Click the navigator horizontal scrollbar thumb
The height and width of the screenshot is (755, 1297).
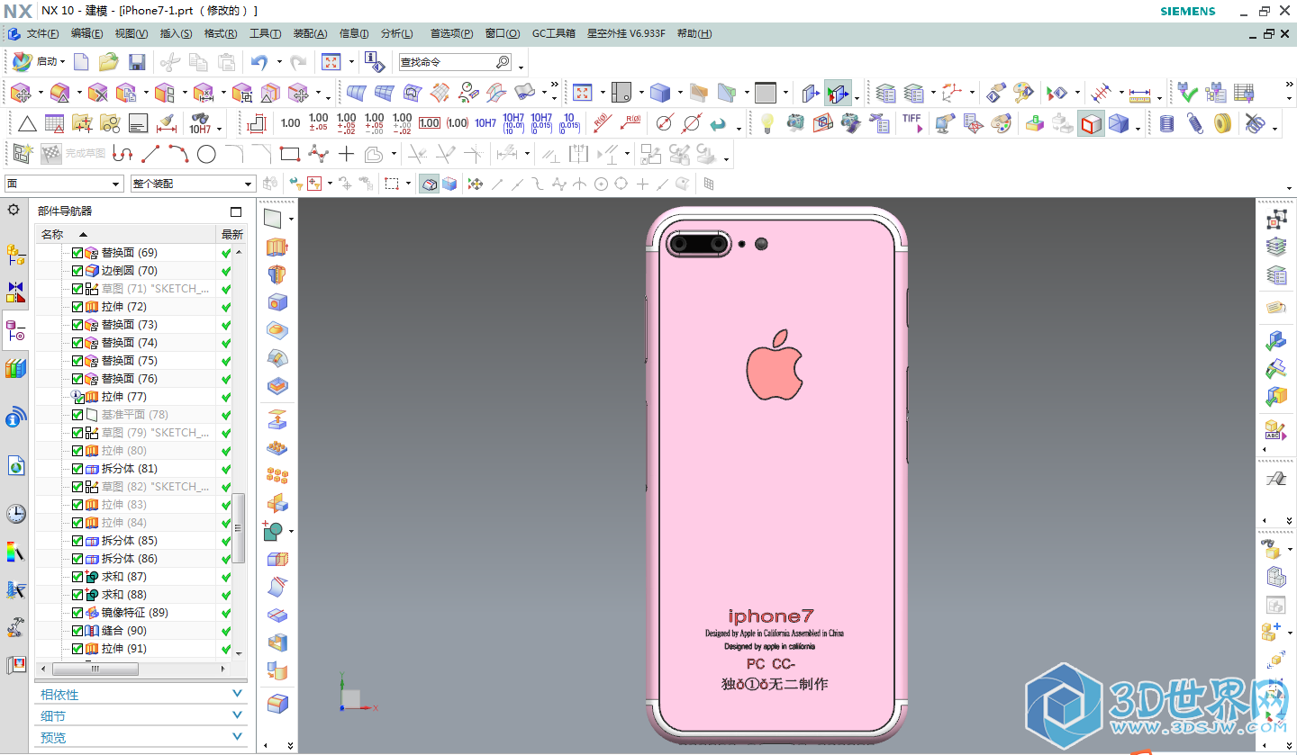(x=95, y=670)
